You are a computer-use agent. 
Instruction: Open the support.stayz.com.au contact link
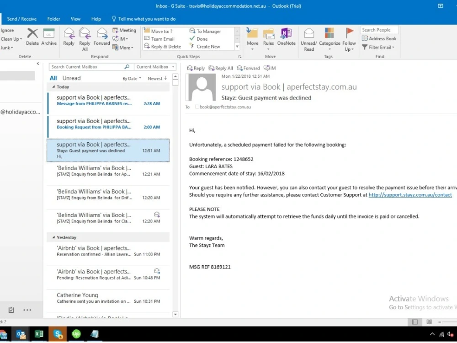[410, 195]
